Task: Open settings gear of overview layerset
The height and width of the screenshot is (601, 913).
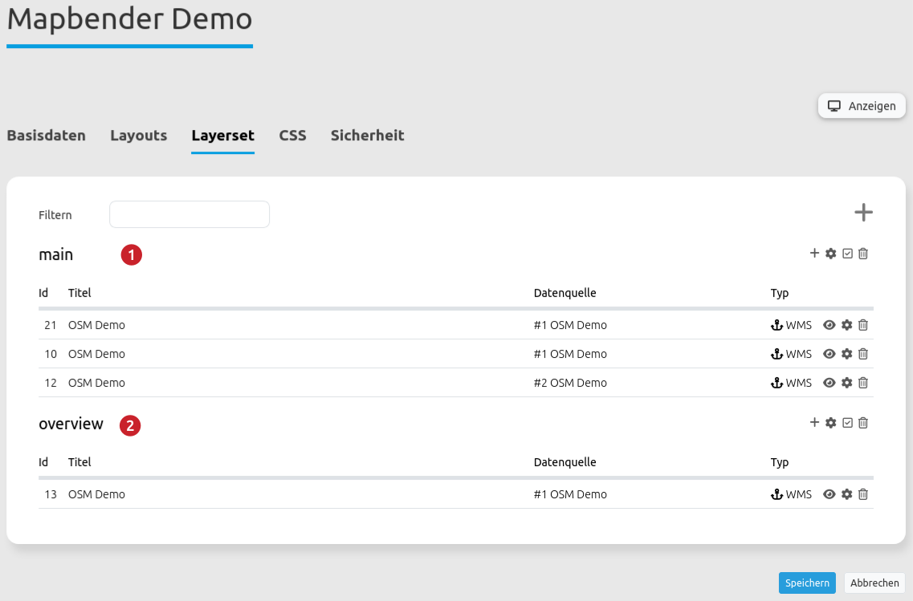Action: pos(831,423)
